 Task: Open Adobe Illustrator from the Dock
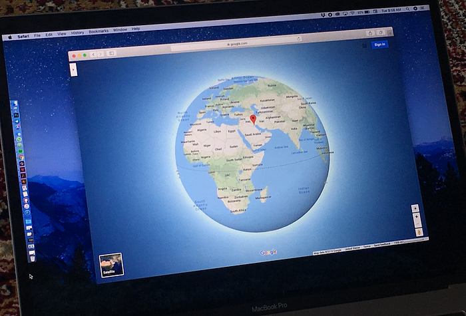24,182
